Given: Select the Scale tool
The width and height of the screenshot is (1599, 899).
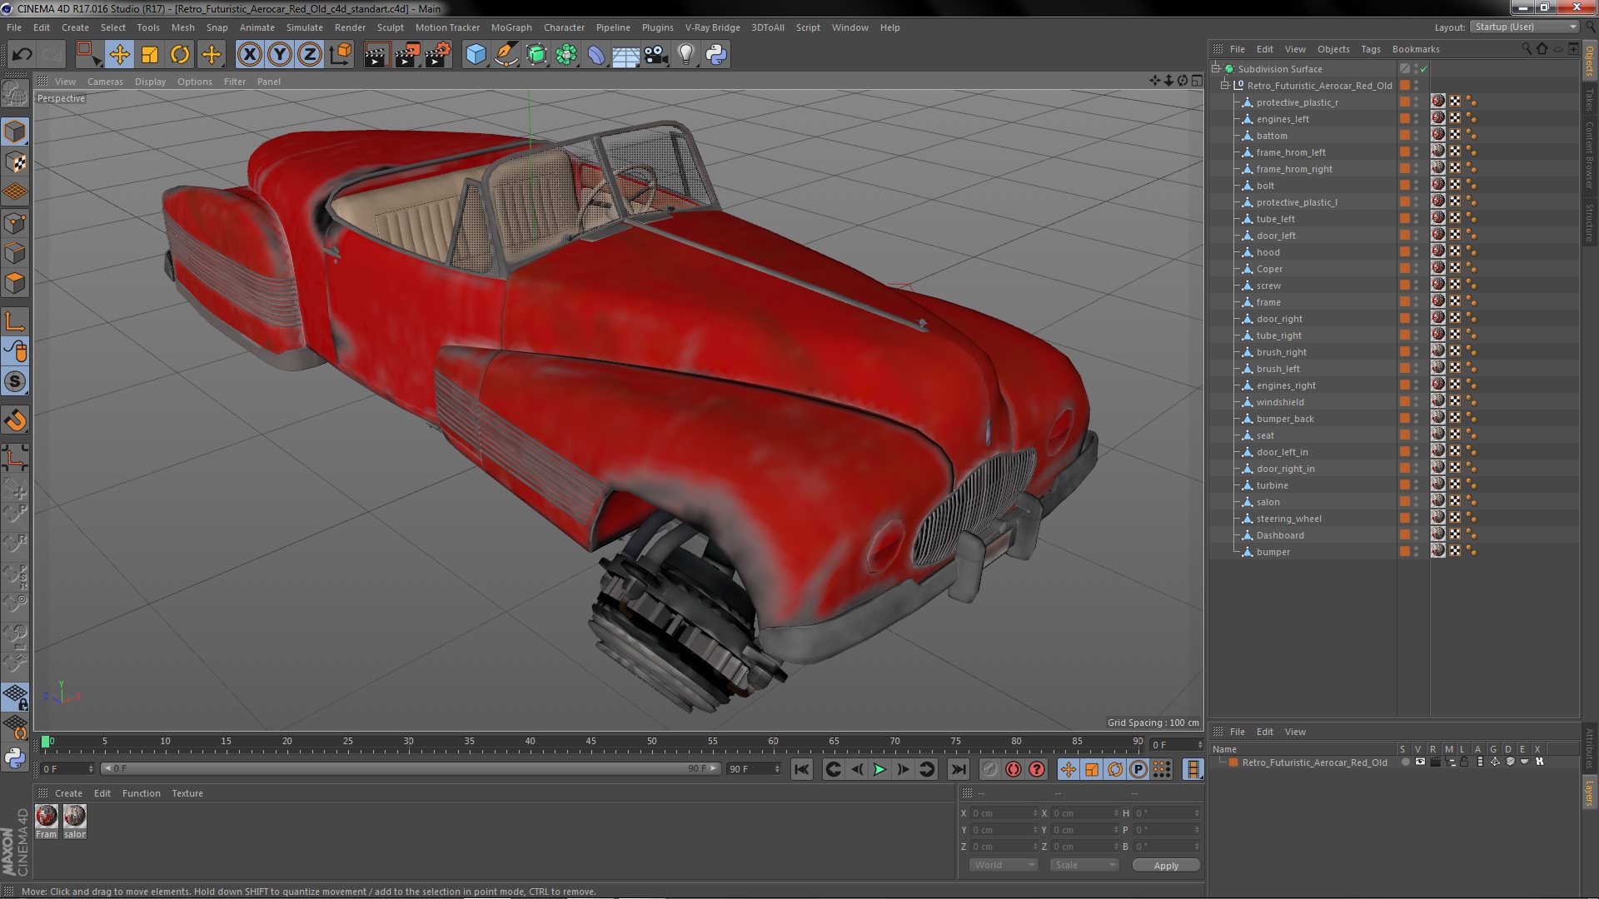Looking at the screenshot, I should tap(150, 55).
